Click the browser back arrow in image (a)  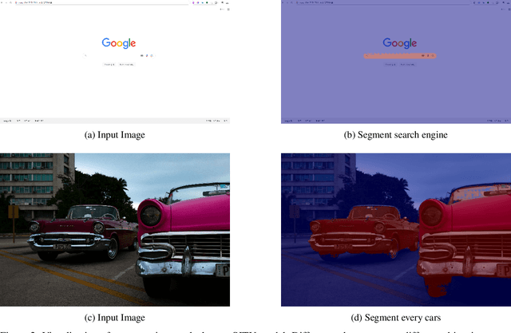point(3,3)
